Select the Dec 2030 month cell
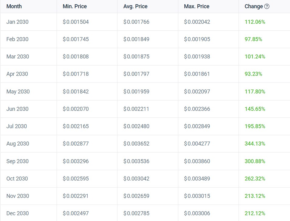Image resolution: width=290 pixels, height=221 pixels. (x=18, y=213)
